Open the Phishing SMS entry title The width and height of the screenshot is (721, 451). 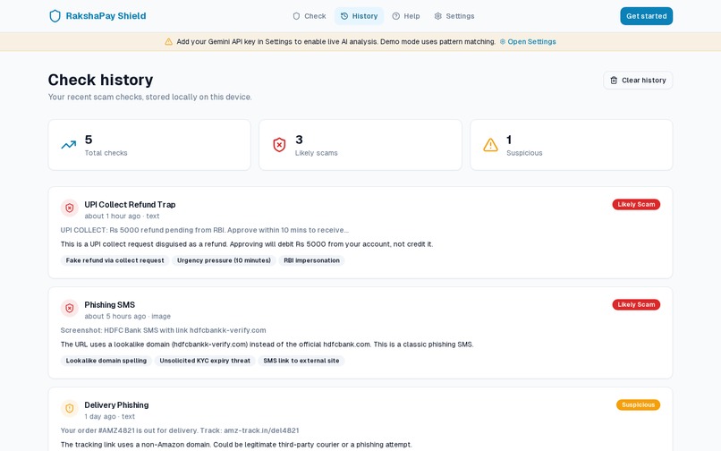(x=110, y=305)
